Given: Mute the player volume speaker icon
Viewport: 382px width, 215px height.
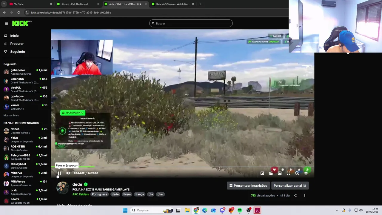Looking at the screenshot, I should pos(68,173).
